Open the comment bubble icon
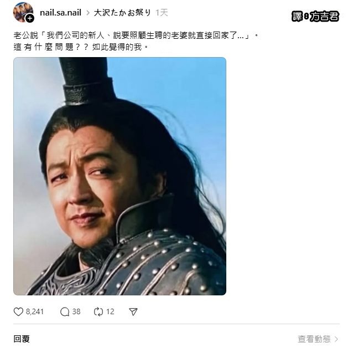The image size is (353, 353). click(x=65, y=312)
